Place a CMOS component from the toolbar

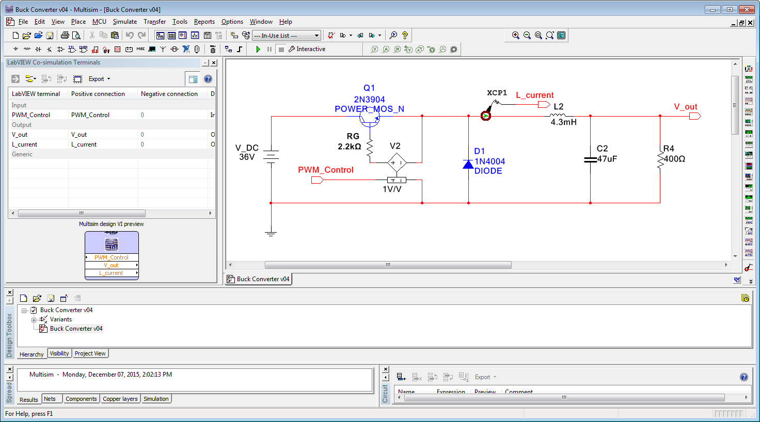click(84, 50)
